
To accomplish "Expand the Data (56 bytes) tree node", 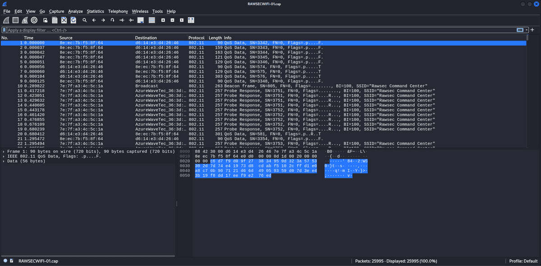I will [x=4, y=161].
